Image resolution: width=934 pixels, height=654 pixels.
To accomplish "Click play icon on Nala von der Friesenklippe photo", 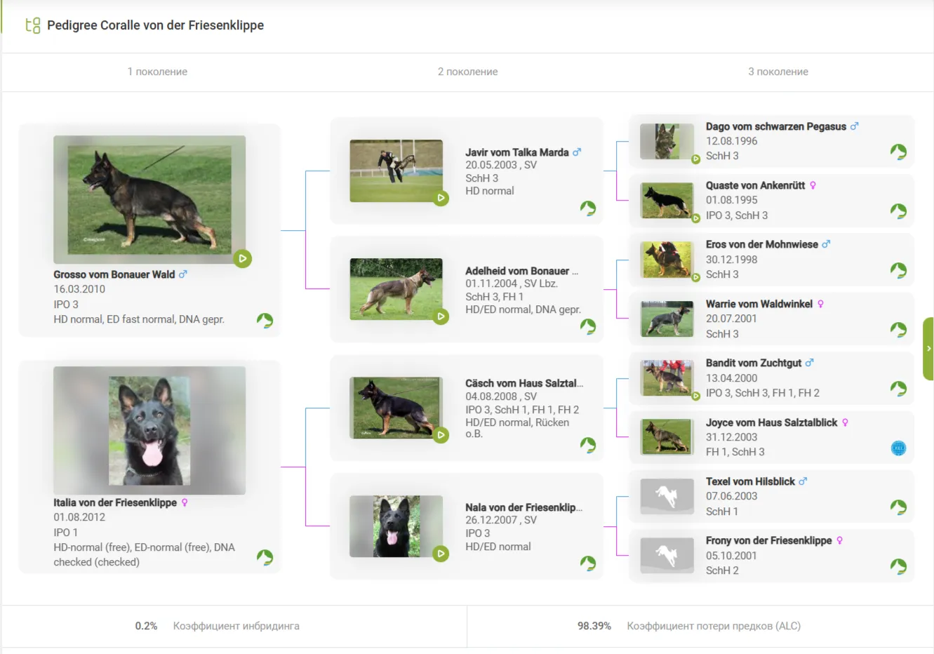I will click(441, 554).
